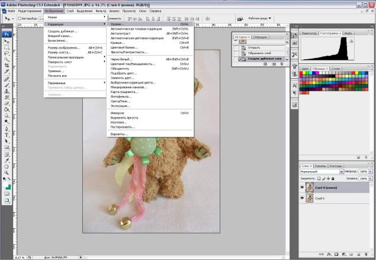
Task: Toggle visibility of the 'Слой 0' layer
Action: tap(302, 198)
